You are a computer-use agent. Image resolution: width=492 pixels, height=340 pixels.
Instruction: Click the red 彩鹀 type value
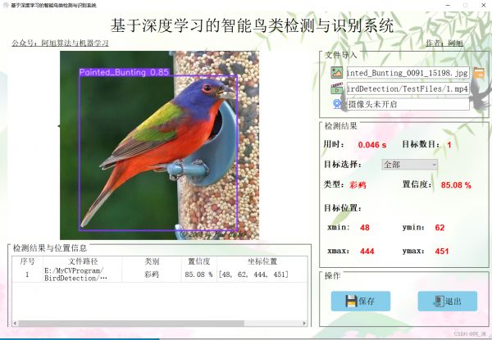(358, 185)
